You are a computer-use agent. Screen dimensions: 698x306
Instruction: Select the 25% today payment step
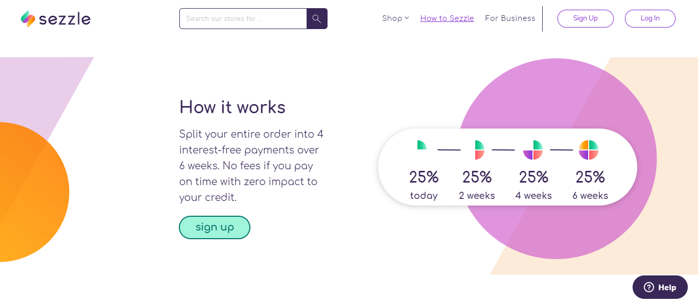424,184
